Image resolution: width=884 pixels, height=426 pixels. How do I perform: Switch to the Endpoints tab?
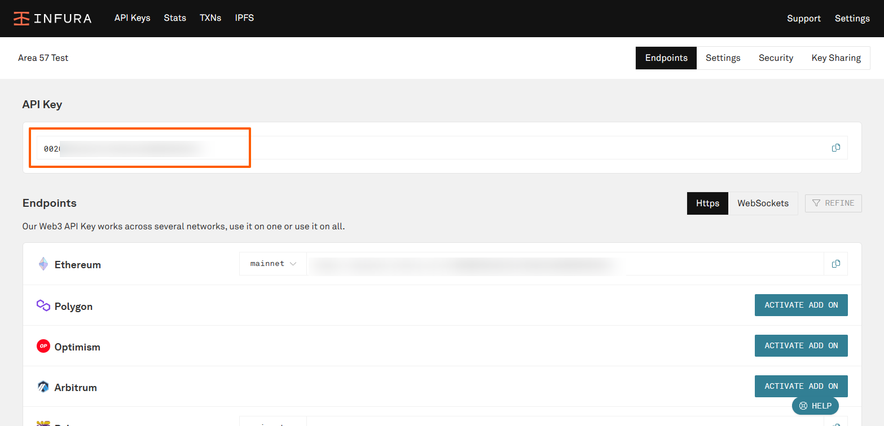coord(666,58)
